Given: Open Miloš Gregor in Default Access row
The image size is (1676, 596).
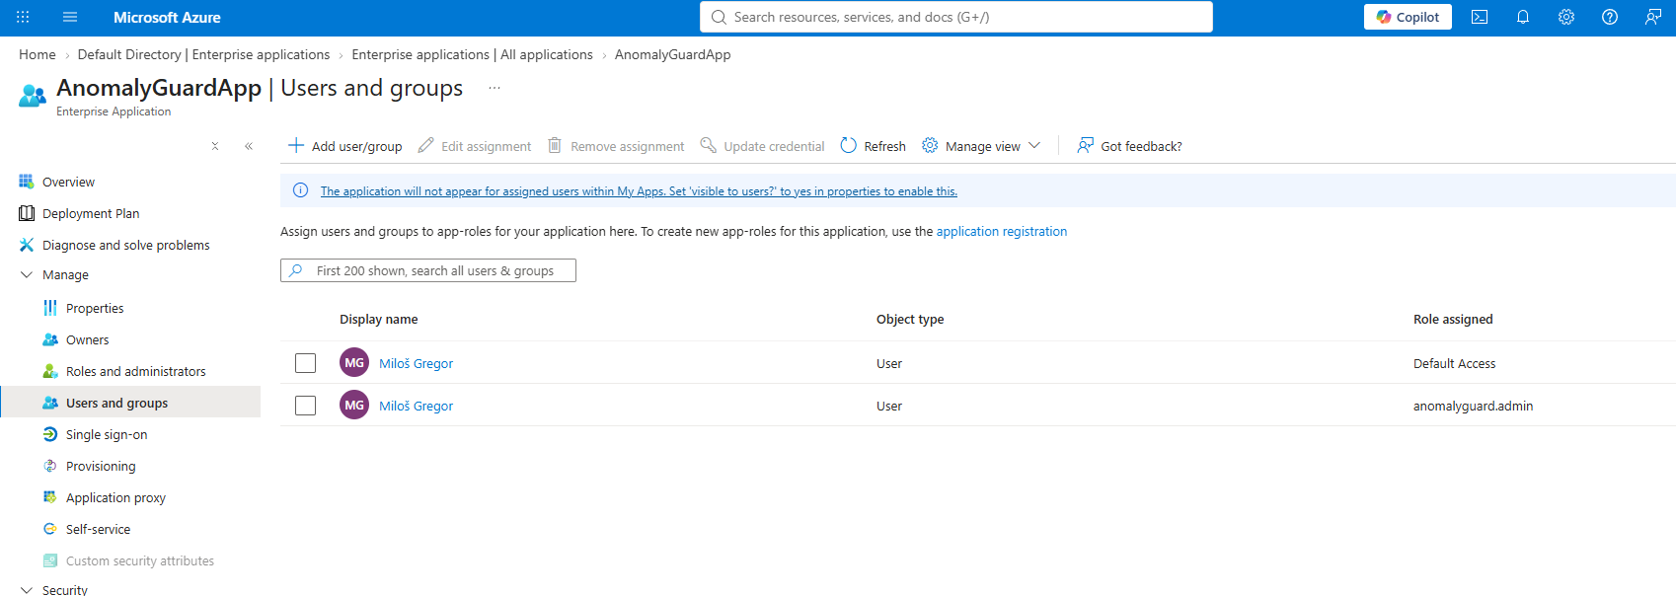Looking at the screenshot, I should (417, 363).
